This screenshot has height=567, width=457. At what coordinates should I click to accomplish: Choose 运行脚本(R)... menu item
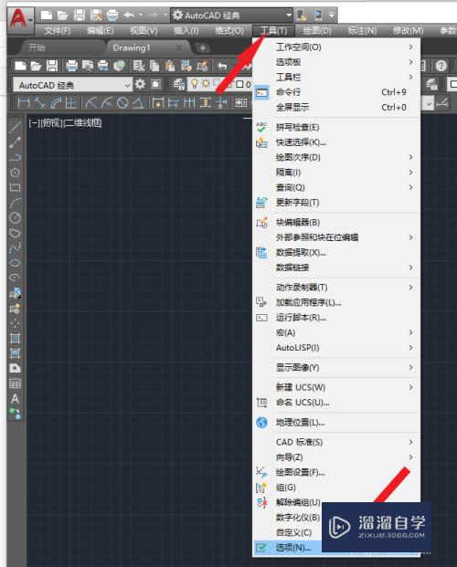pyautogui.click(x=336, y=318)
